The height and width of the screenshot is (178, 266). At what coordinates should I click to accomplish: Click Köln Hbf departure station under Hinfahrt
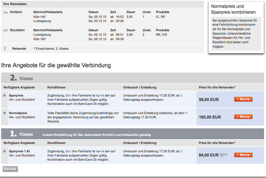pos(39,17)
